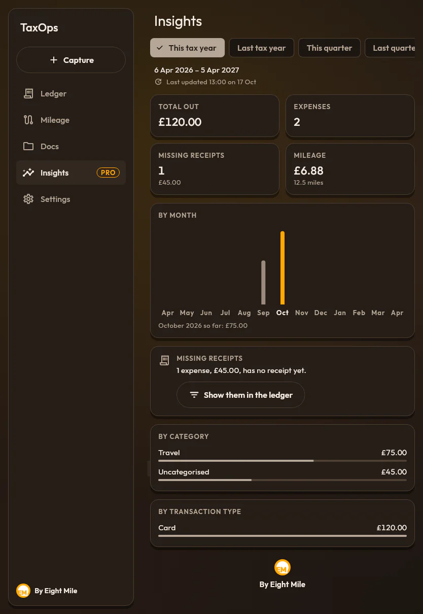The image size is (423, 614).
Task: Click Show them in the ledger
Action: [x=240, y=395]
